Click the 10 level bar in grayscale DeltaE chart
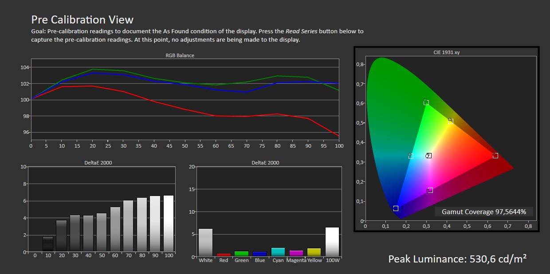This screenshot has height=274, width=550. pyautogui.click(x=48, y=244)
